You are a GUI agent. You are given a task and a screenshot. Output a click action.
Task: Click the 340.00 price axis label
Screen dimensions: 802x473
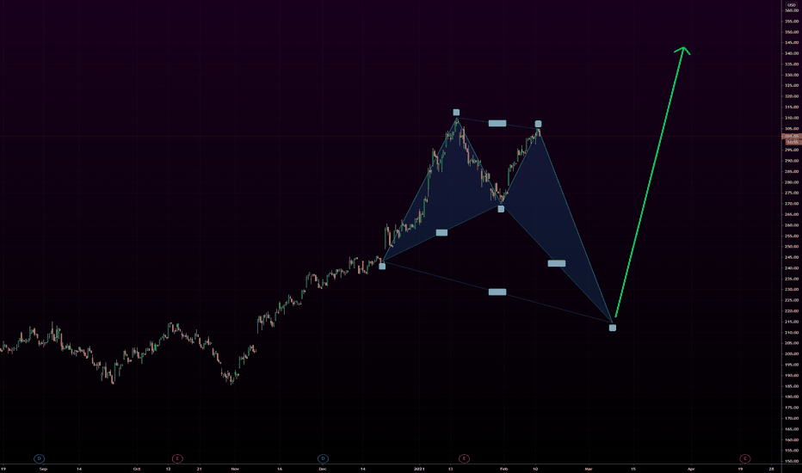pos(792,53)
